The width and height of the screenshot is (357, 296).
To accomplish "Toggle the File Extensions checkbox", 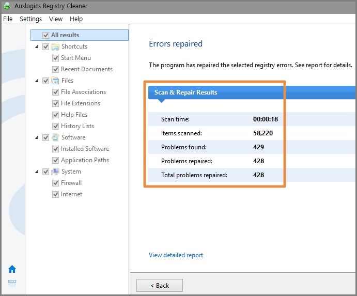I will [55, 103].
